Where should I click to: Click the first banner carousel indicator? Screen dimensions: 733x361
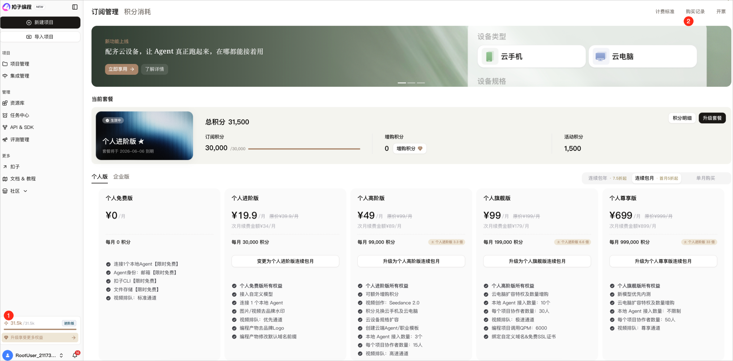pos(402,83)
